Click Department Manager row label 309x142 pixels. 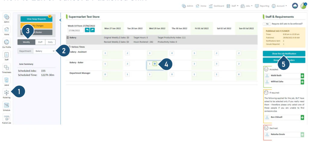click(x=80, y=73)
